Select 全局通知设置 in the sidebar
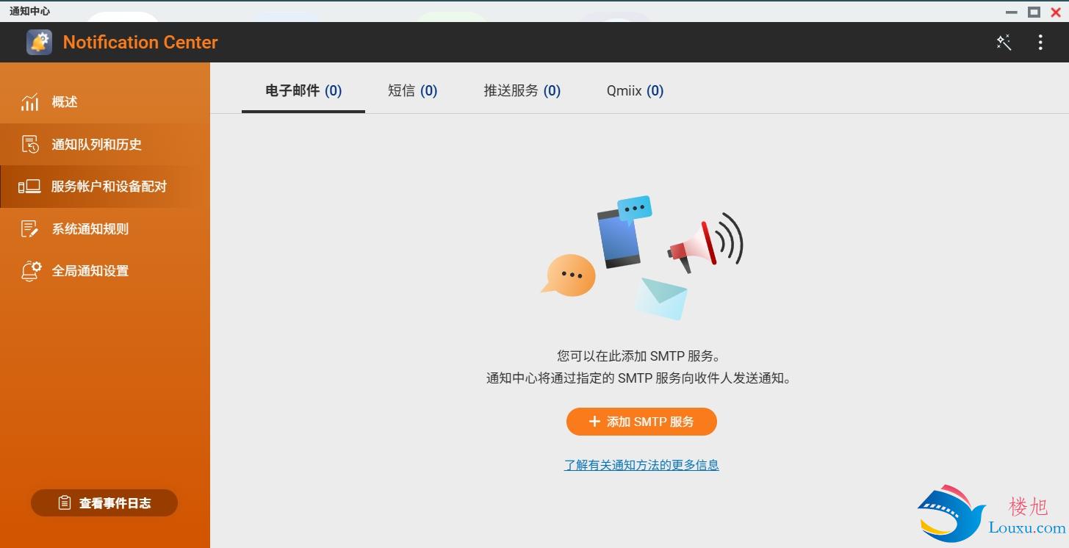The width and height of the screenshot is (1069, 548). coord(105,271)
